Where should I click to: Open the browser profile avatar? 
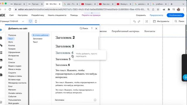[179, 9]
